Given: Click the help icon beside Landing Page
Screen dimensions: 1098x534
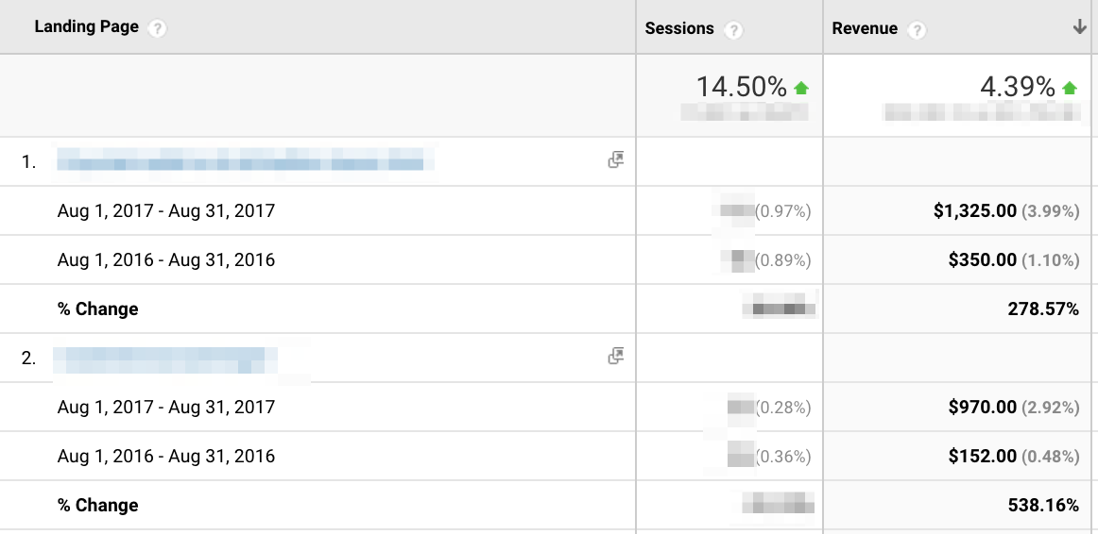Looking at the screenshot, I should tap(158, 28).
